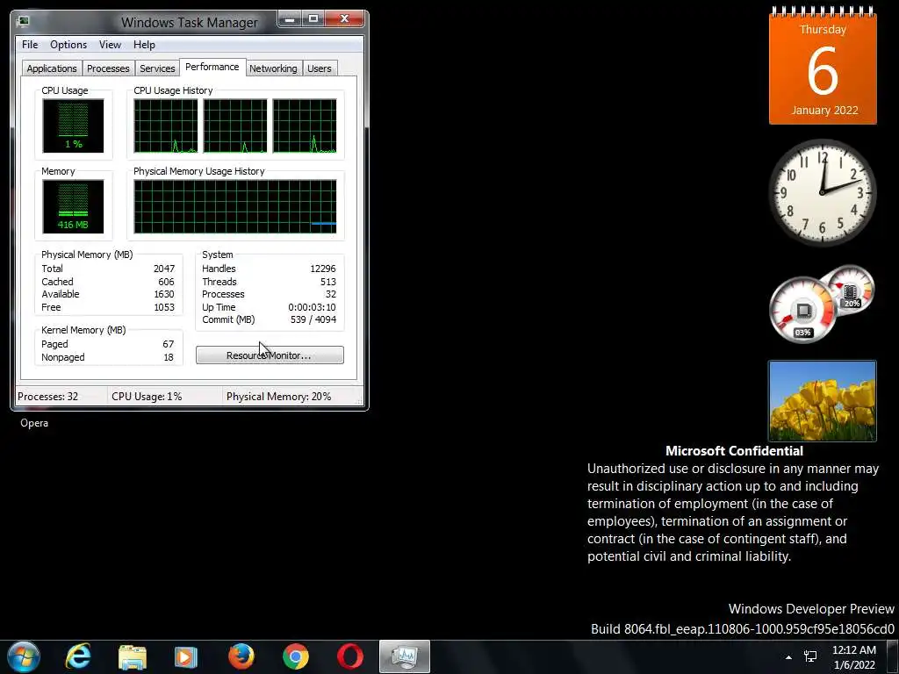
Task: Open Windows Explorer folder icon in taskbar
Action: [133, 656]
